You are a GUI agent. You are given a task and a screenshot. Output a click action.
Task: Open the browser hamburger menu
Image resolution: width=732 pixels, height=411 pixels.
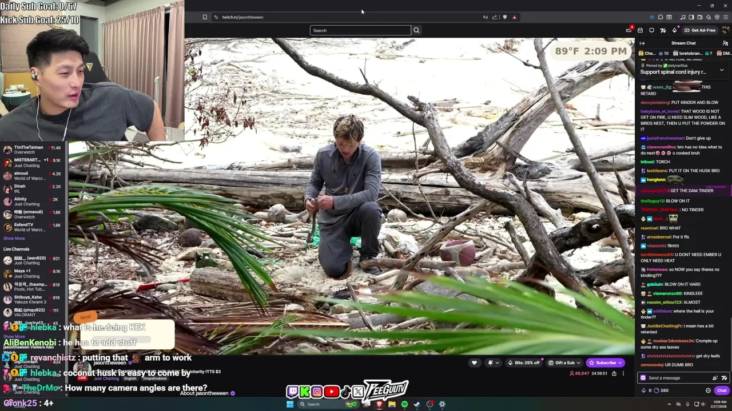pyautogui.click(x=725, y=17)
